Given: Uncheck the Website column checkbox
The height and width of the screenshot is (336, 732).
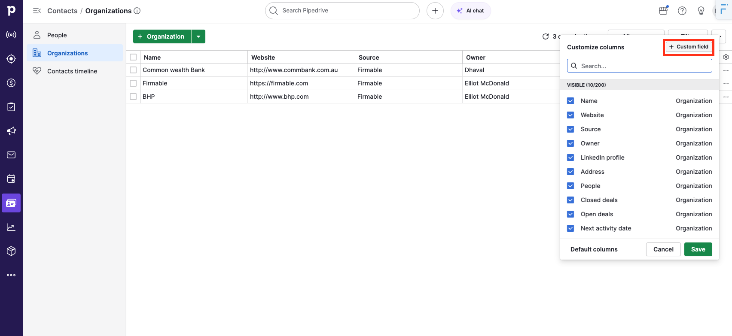Looking at the screenshot, I should (570, 115).
